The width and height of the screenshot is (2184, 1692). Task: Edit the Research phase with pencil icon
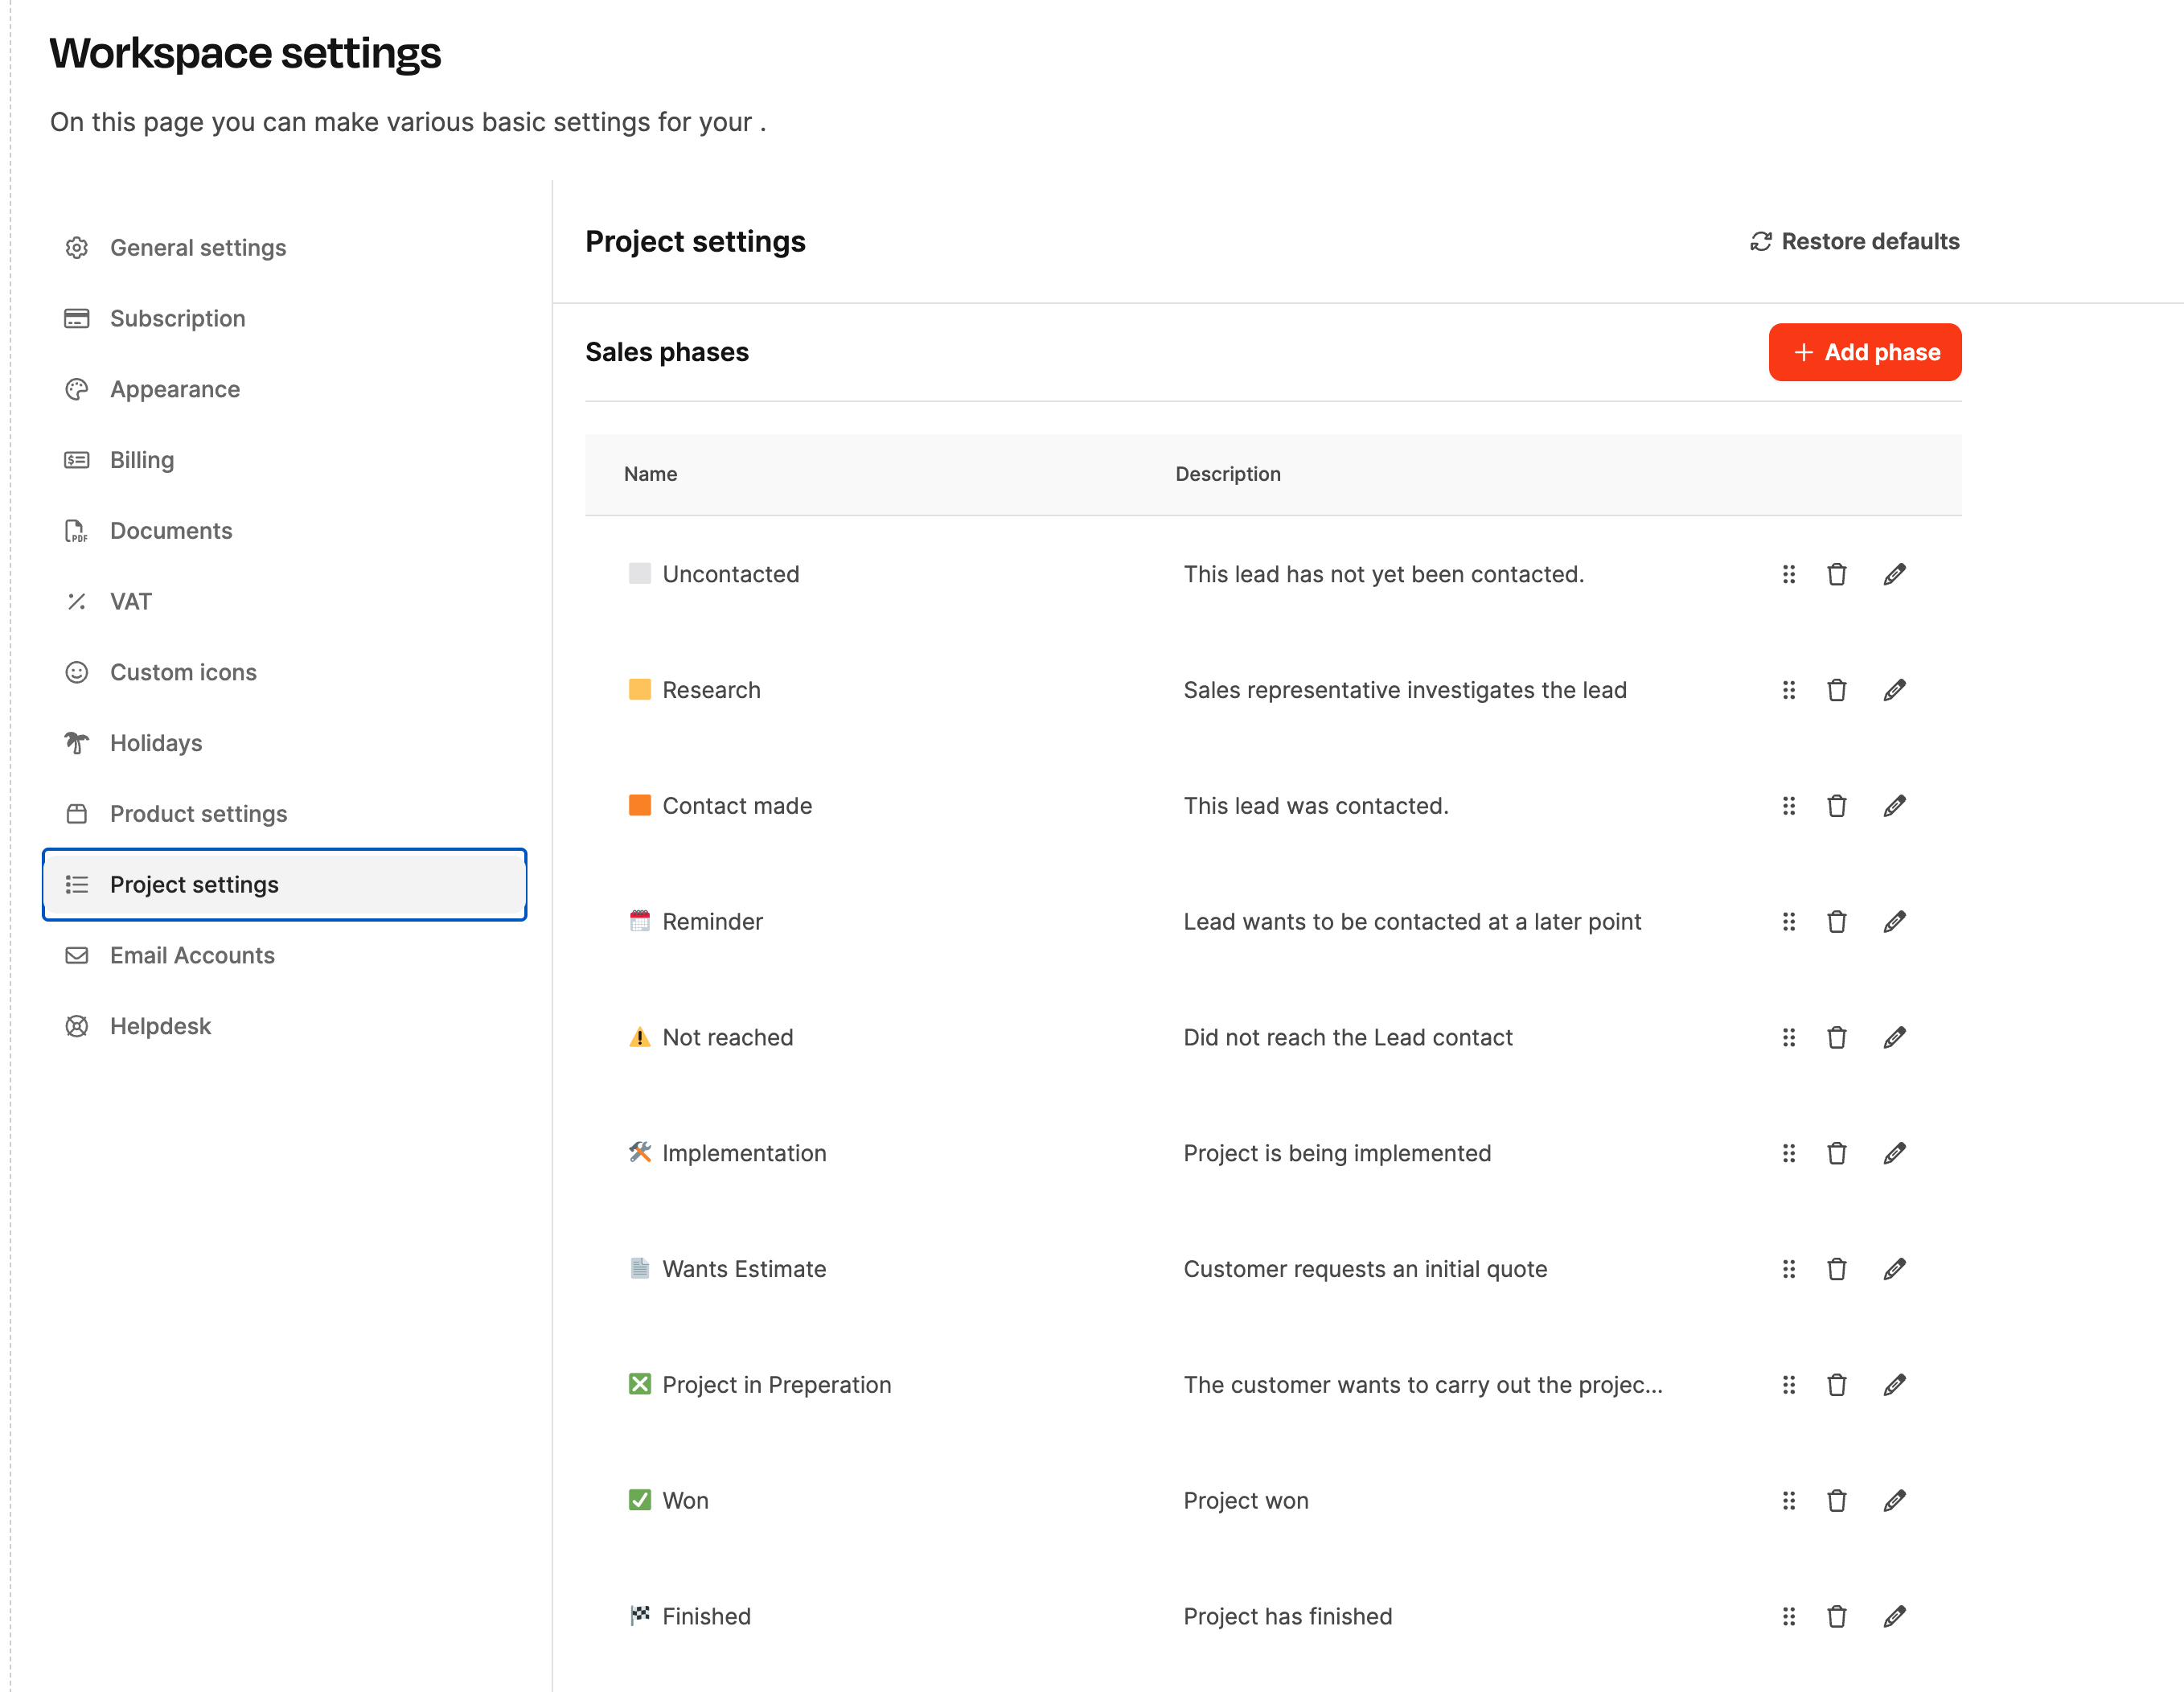pyautogui.click(x=1894, y=690)
